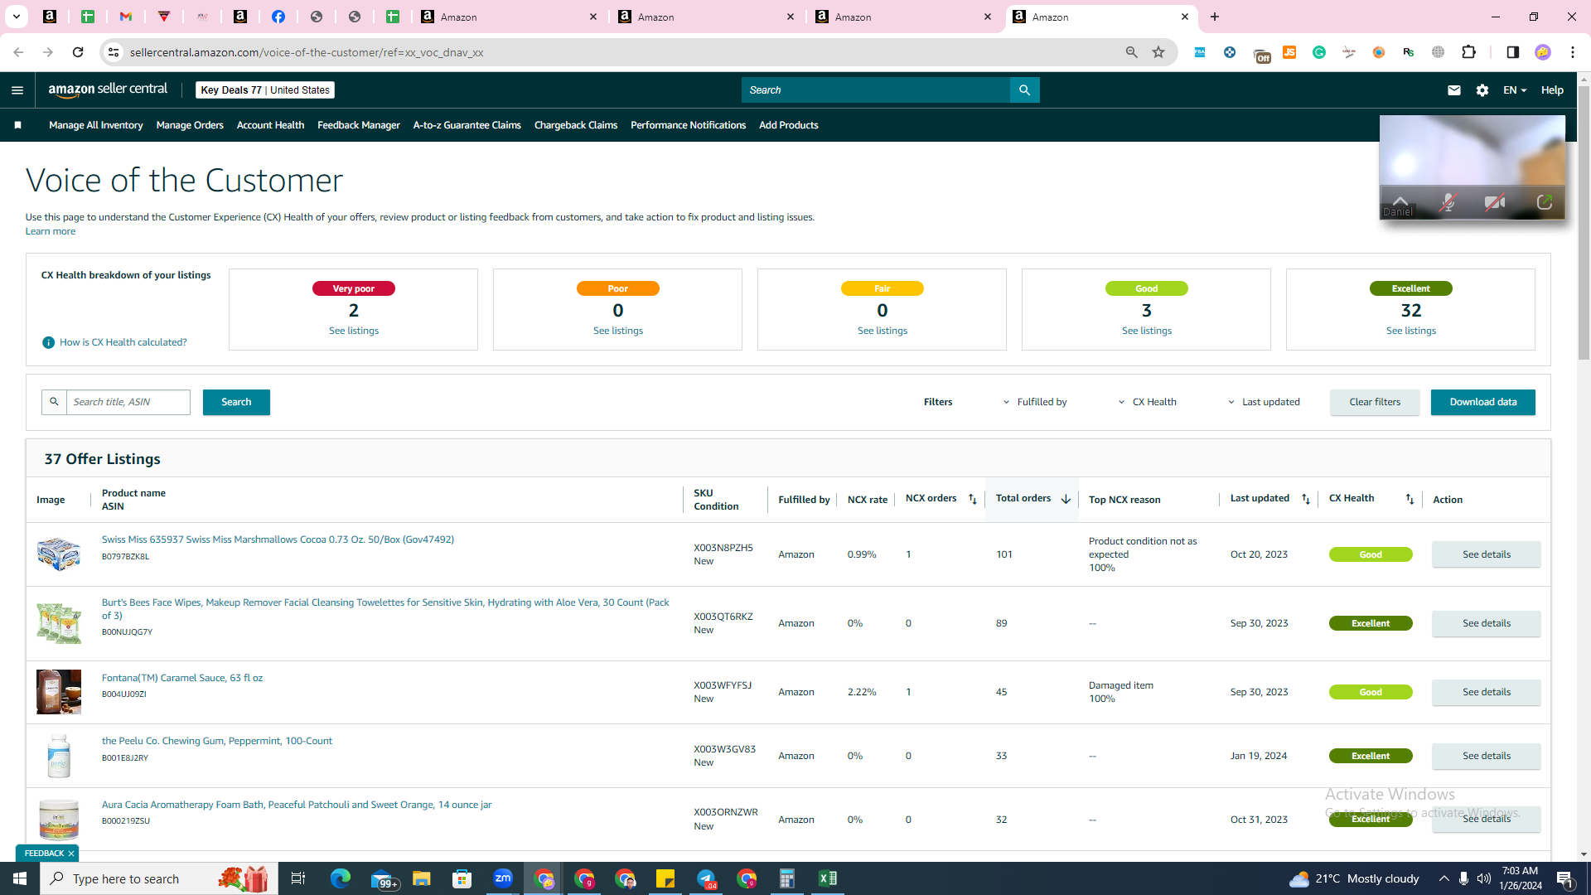The width and height of the screenshot is (1591, 895).
Task: Open Chrome's three-dot menu
Action: (1573, 52)
